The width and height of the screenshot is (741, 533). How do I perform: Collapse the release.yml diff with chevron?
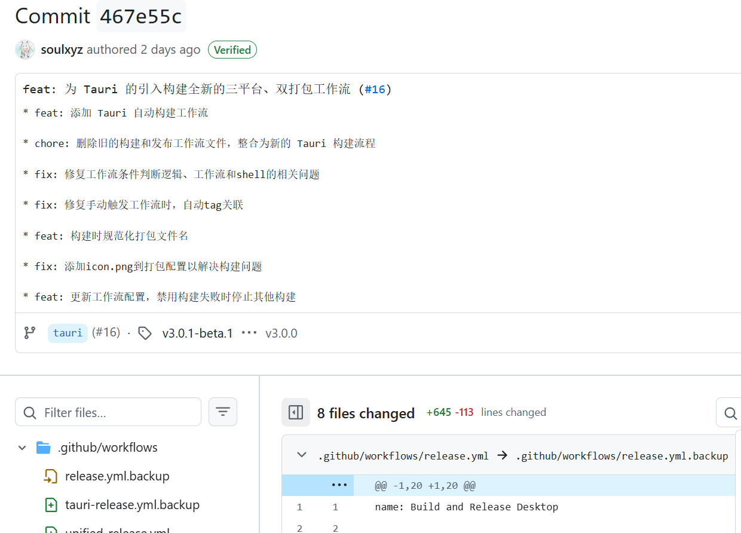click(302, 455)
